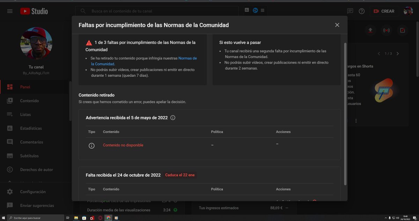Open the hamburger navigation menu

pyautogui.click(x=10, y=11)
